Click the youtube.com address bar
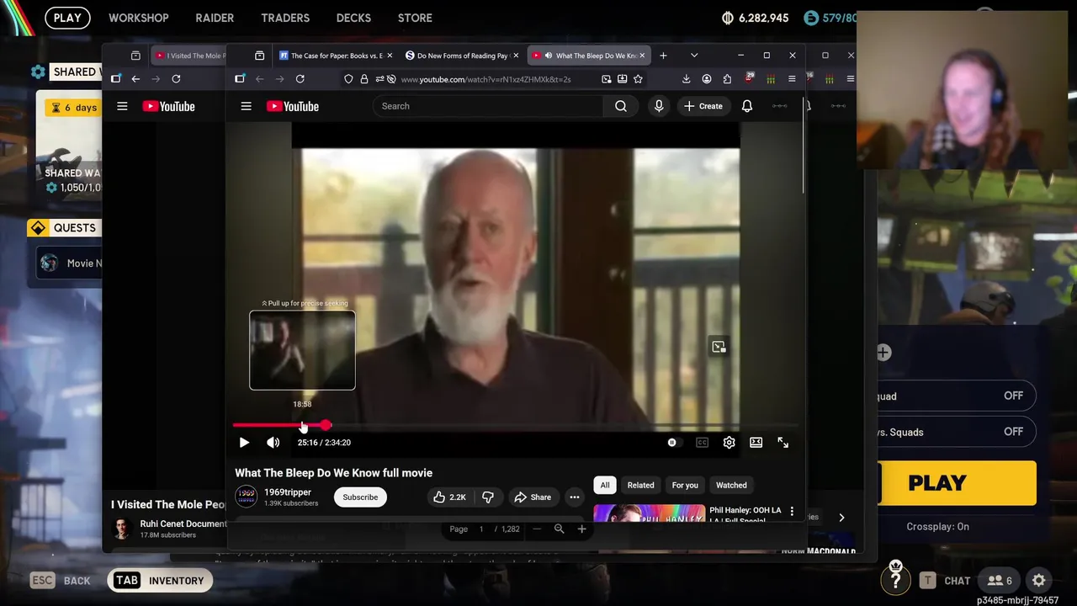The height and width of the screenshot is (606, 1077). [496, 79]
